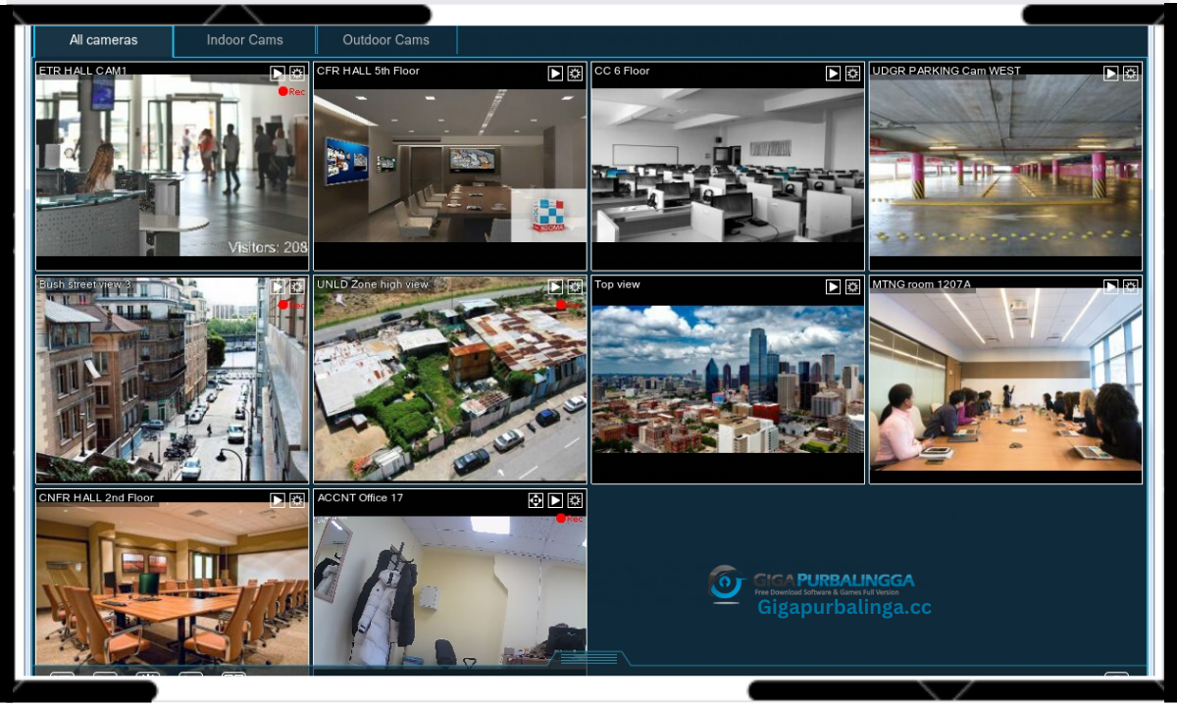This screenshot has height=706, width=1177.
Task: Select the ETR HALL CAM1 video view
Action: point(172,167)
